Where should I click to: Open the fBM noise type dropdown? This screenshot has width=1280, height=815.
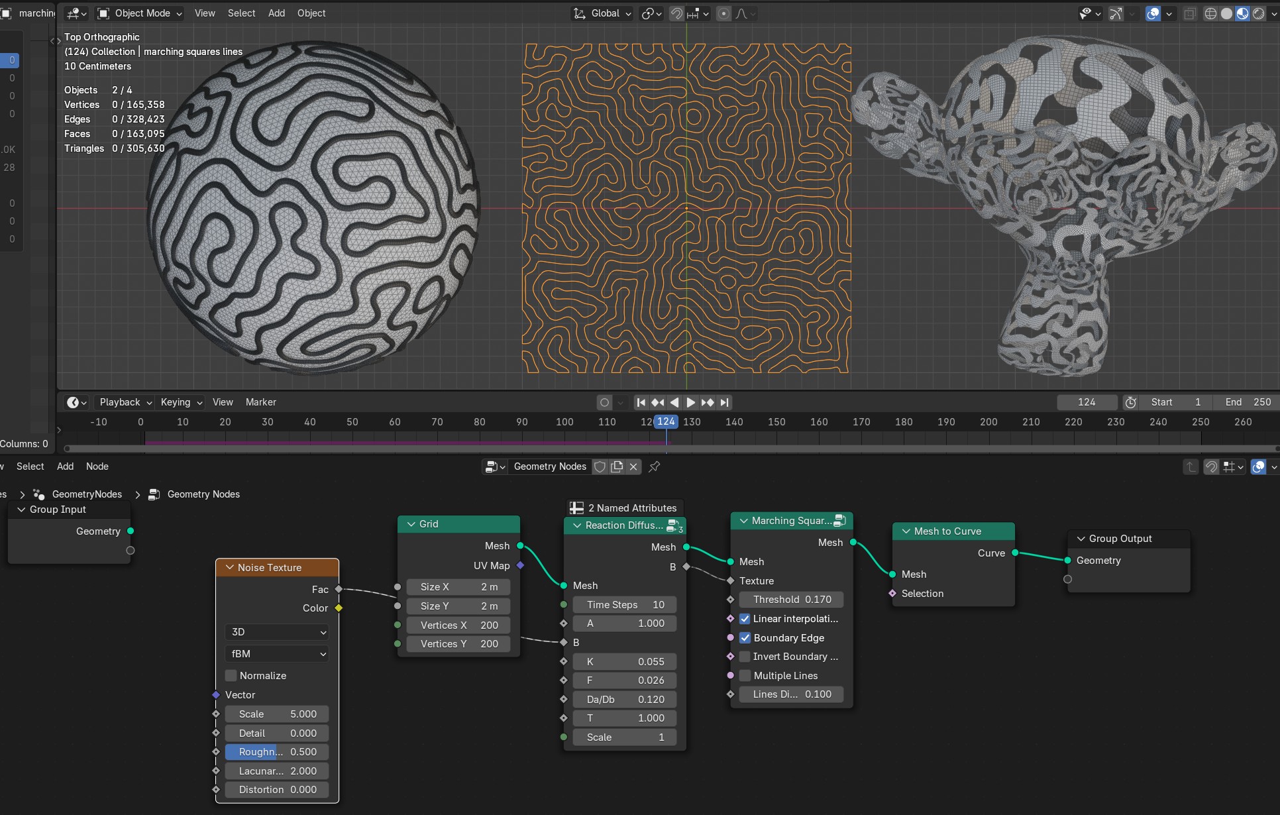tap(277, 653)
